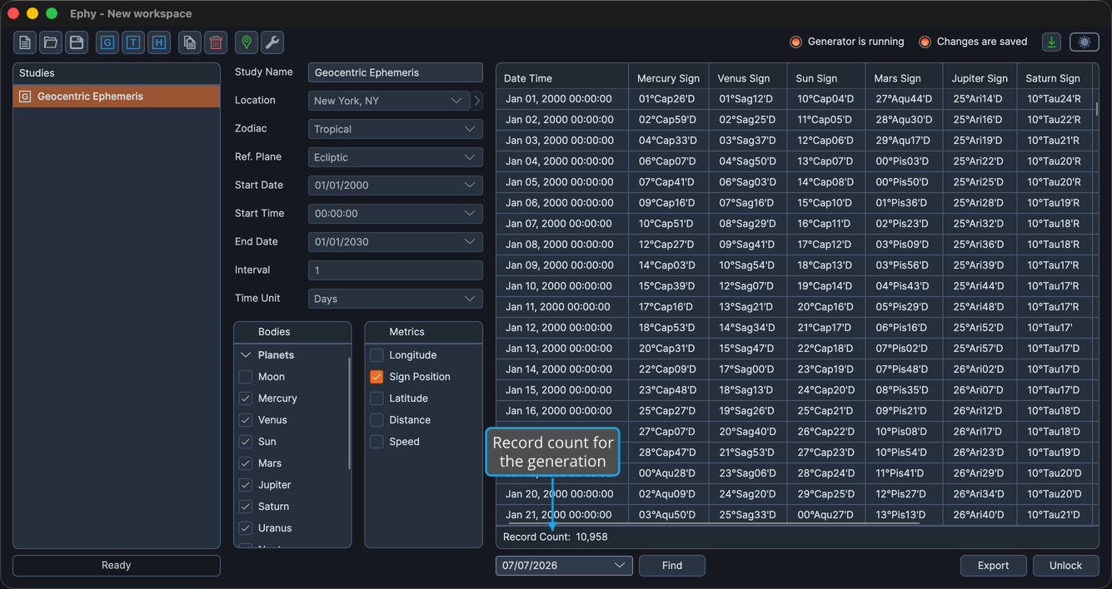Image resolution: width=1112 pixels, height=589 pixels.
Task: Toggle the light/dark theme sun icon
Action: click(x=1085, y=42)
